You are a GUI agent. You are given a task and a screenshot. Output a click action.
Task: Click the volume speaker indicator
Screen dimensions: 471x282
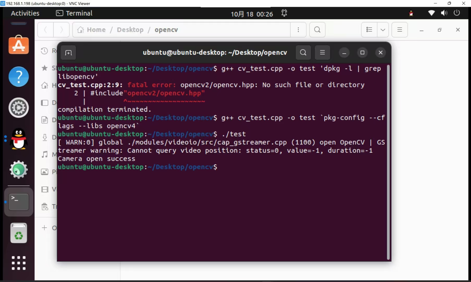click(444, 13)
